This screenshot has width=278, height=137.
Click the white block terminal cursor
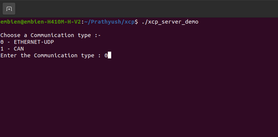click(109, 55)
